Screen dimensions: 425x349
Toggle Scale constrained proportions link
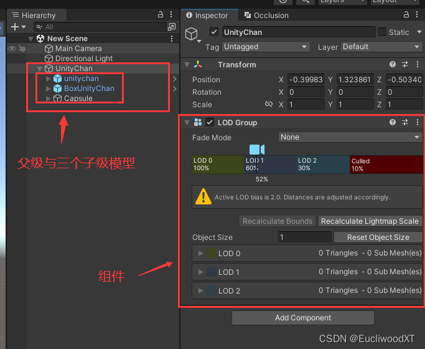coord(269,104)
